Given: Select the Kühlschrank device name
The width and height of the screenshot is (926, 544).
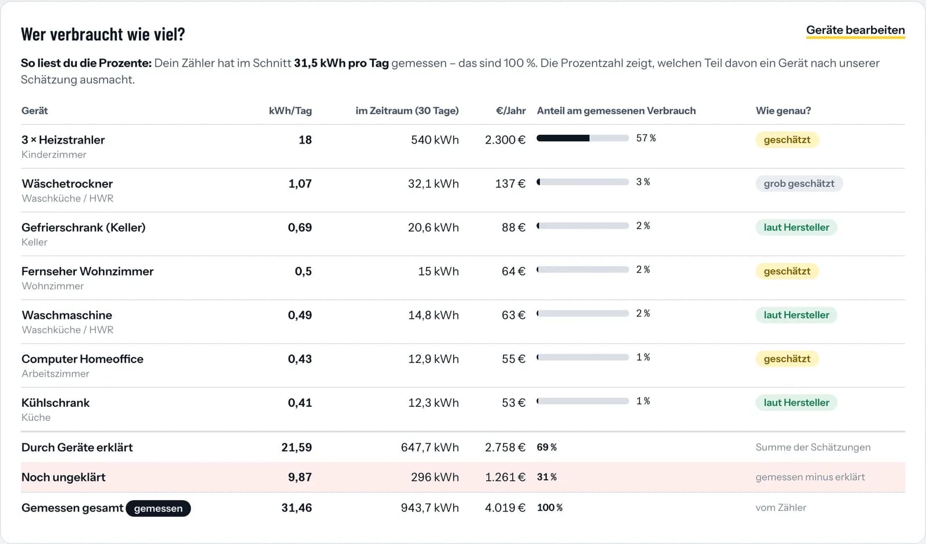Looking at the screenshot, I should tap(56, 403).
